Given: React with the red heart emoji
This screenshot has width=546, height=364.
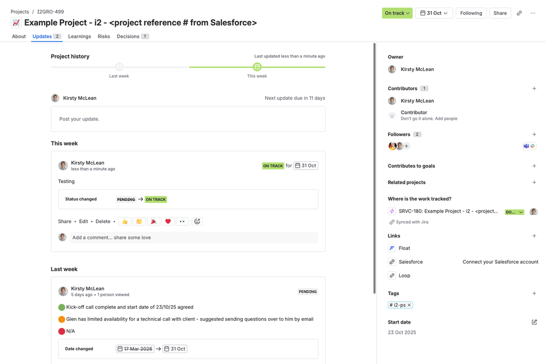Looking at the screenshot, I should pos(168,221).
